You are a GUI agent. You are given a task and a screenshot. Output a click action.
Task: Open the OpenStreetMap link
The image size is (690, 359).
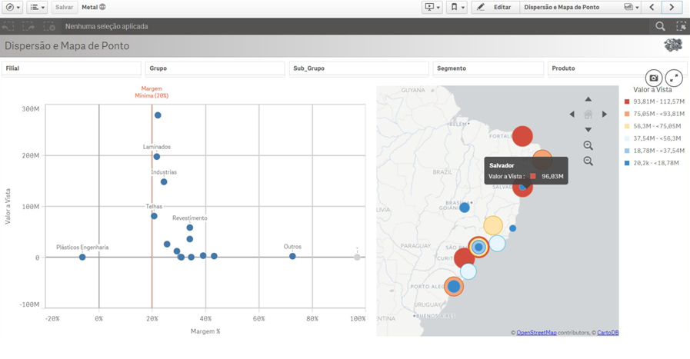click(536, 333)
